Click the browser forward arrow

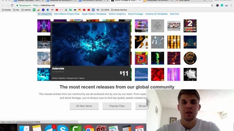[7, 5]
